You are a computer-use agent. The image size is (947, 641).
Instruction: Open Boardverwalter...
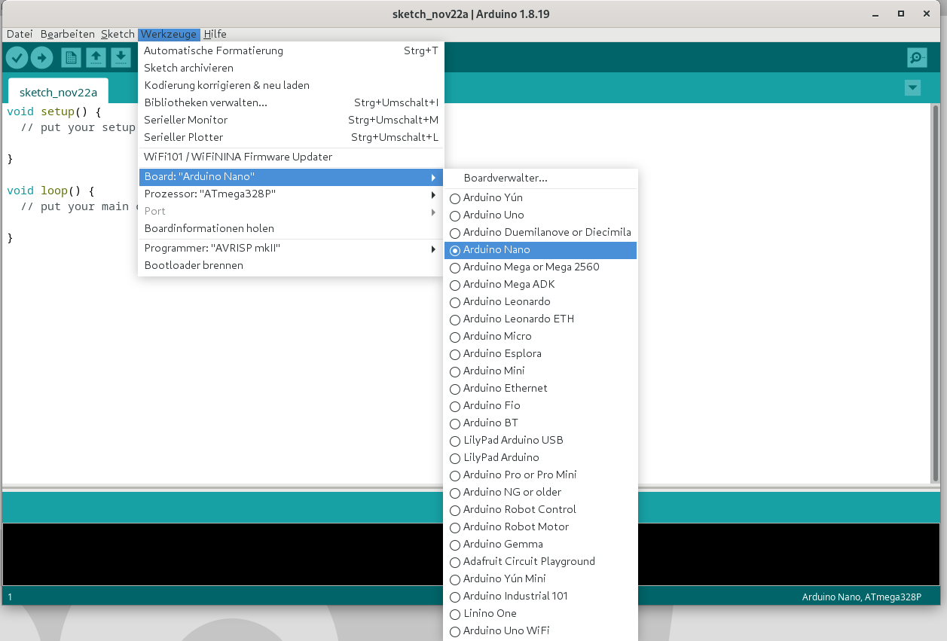tap(541, 178)
